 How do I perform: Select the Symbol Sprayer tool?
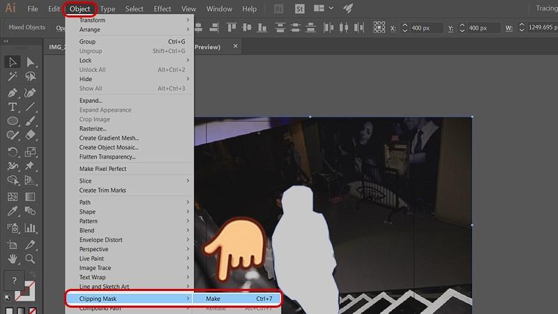click(13, 228)
